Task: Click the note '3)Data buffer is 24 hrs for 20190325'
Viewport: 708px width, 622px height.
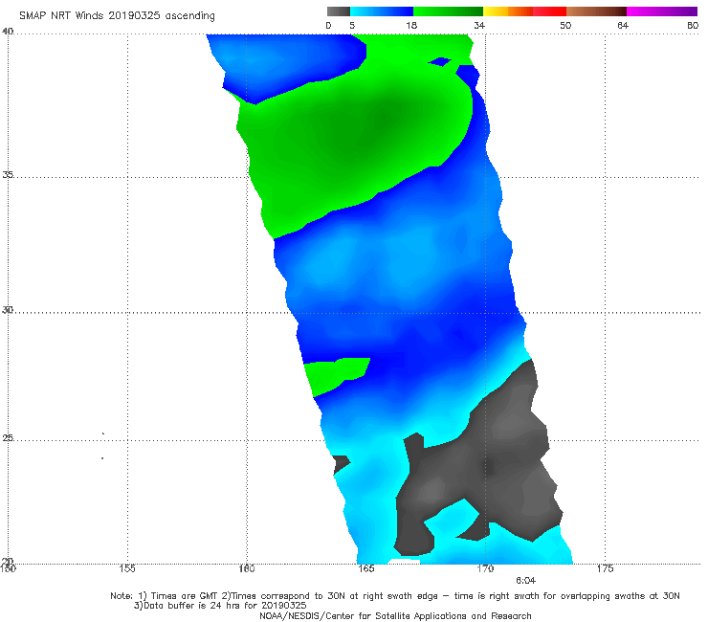Action: click(220, 606)
